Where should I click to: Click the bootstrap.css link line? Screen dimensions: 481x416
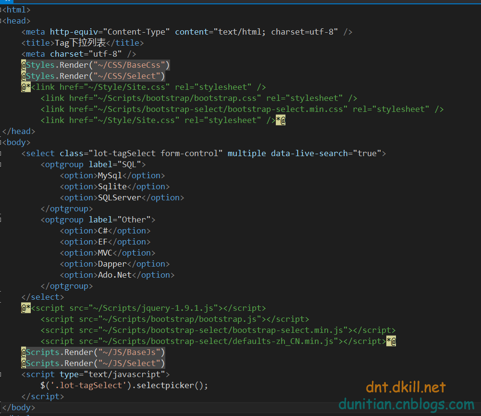199,98
